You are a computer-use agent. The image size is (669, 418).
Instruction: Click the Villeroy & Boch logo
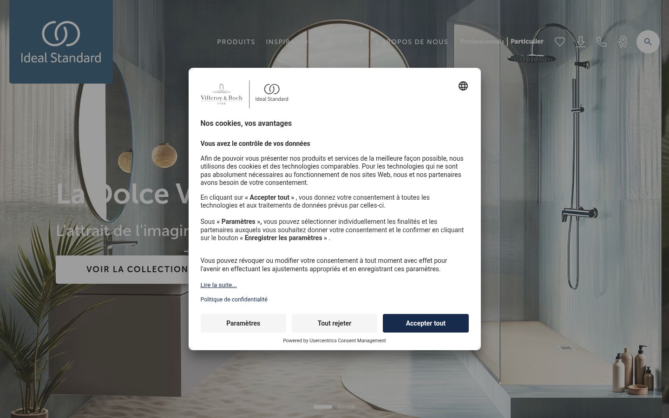point(221,94)
